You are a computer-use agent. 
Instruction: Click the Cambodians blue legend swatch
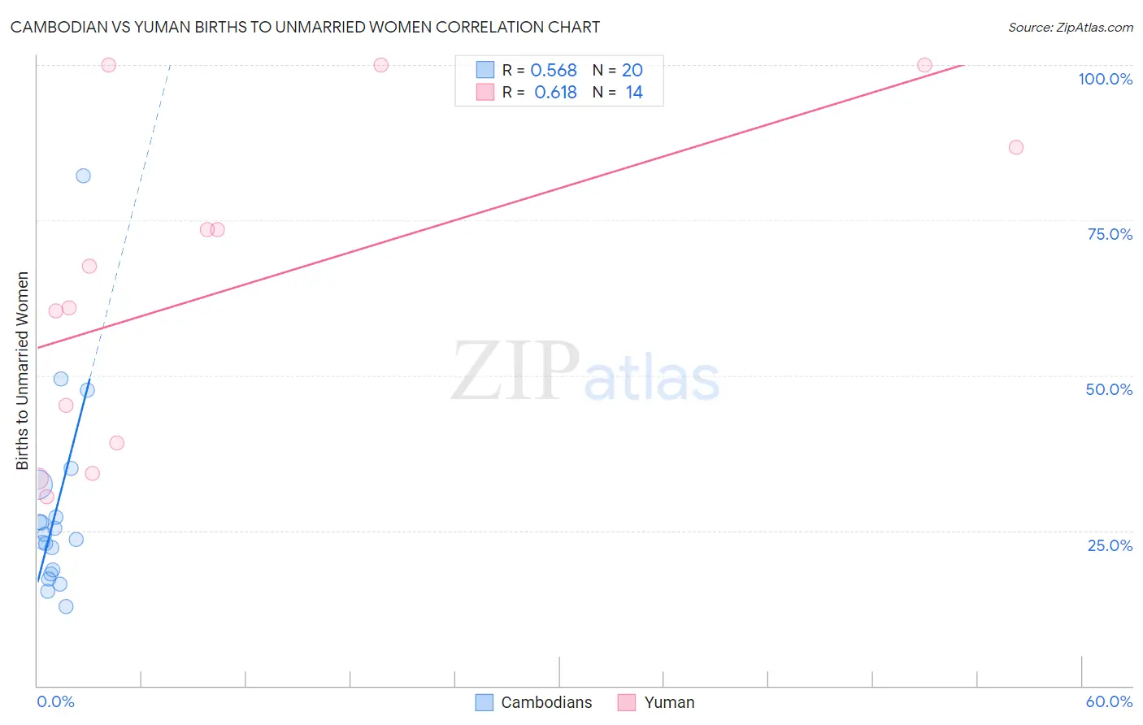(485, 702)
